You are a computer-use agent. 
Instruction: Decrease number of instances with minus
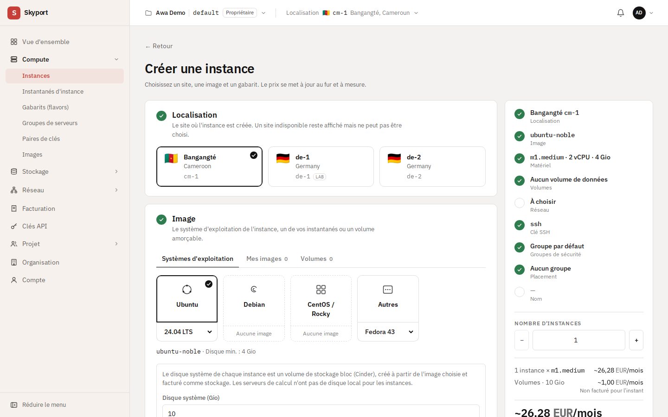[521, 340]
